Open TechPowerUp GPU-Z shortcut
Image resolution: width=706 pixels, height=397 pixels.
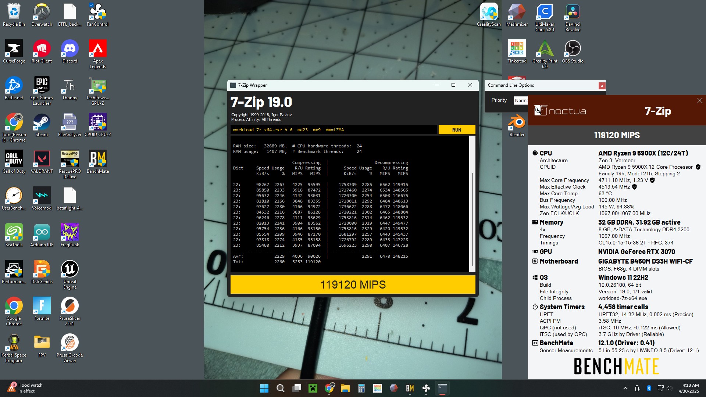click(x=97, y=91)
